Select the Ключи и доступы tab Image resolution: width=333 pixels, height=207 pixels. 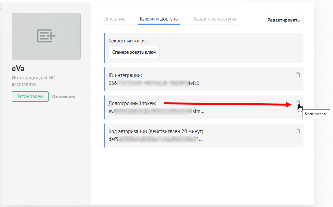point(159,19)
